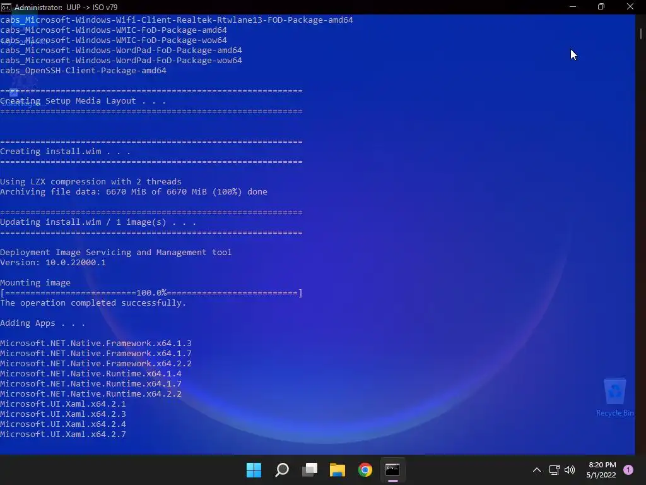Click 'Wifi-Client-Realtek-Rtwlane13' package line
Viewport: 646px width, 485px height.
tap(177, 20)
